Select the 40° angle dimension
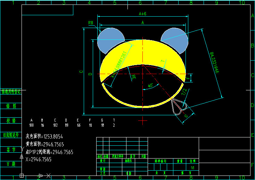The width and height of the screenshot is (255, 180). pos(150,85)
